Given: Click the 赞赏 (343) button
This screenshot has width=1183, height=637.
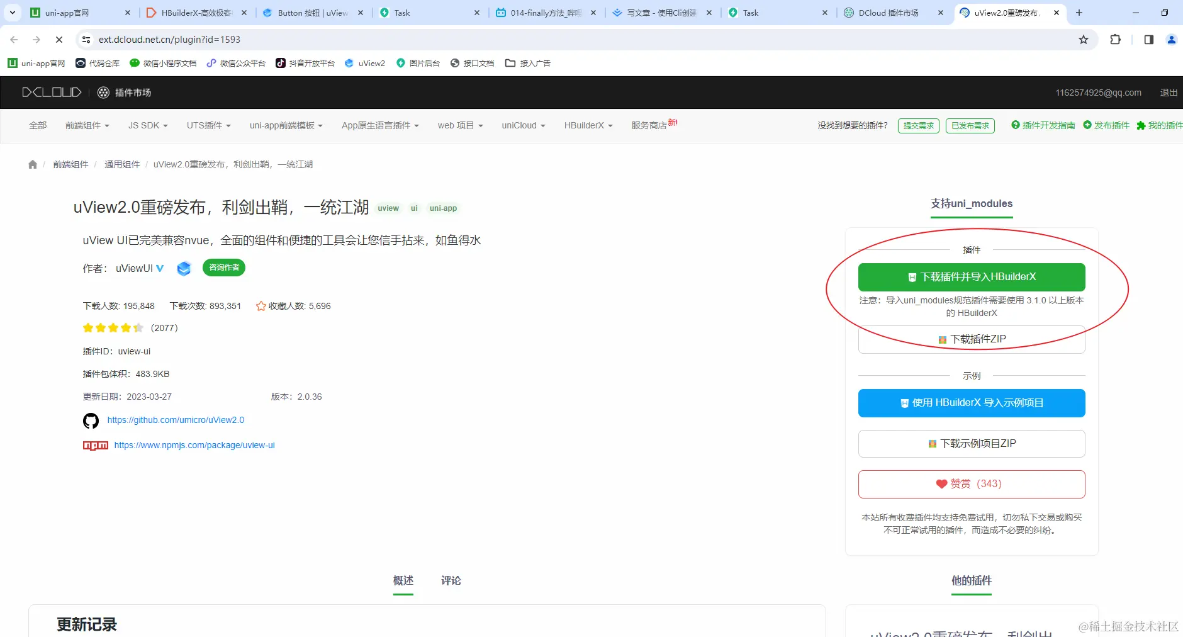Looking at the screenshot, I should pos(972,484).
